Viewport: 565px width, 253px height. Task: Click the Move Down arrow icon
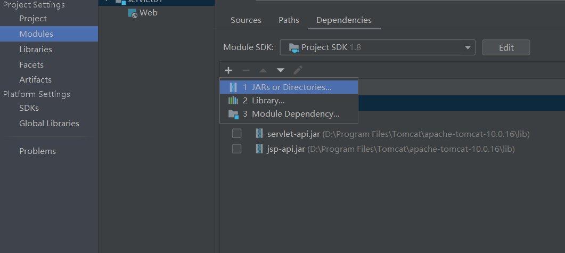point(281,70)
